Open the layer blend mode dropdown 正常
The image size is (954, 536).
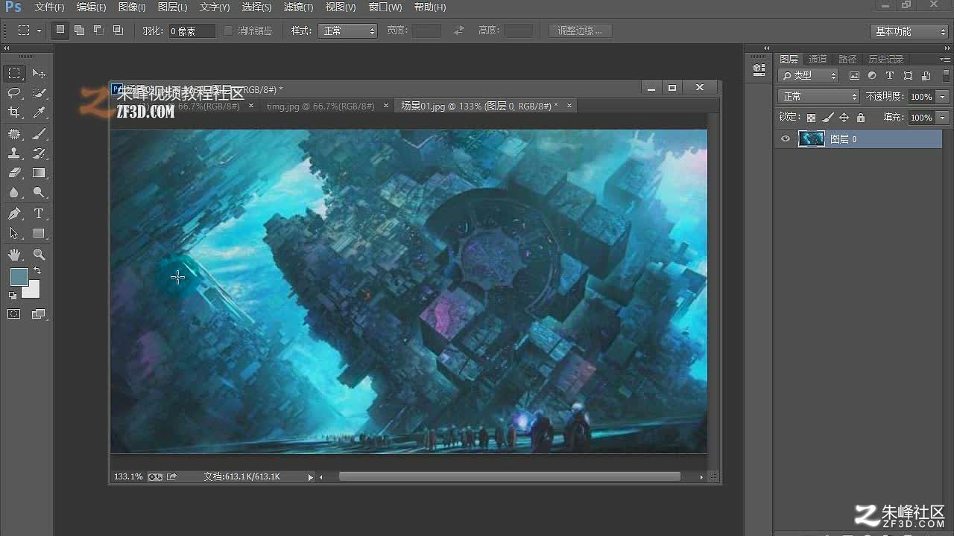coord(819,97)
